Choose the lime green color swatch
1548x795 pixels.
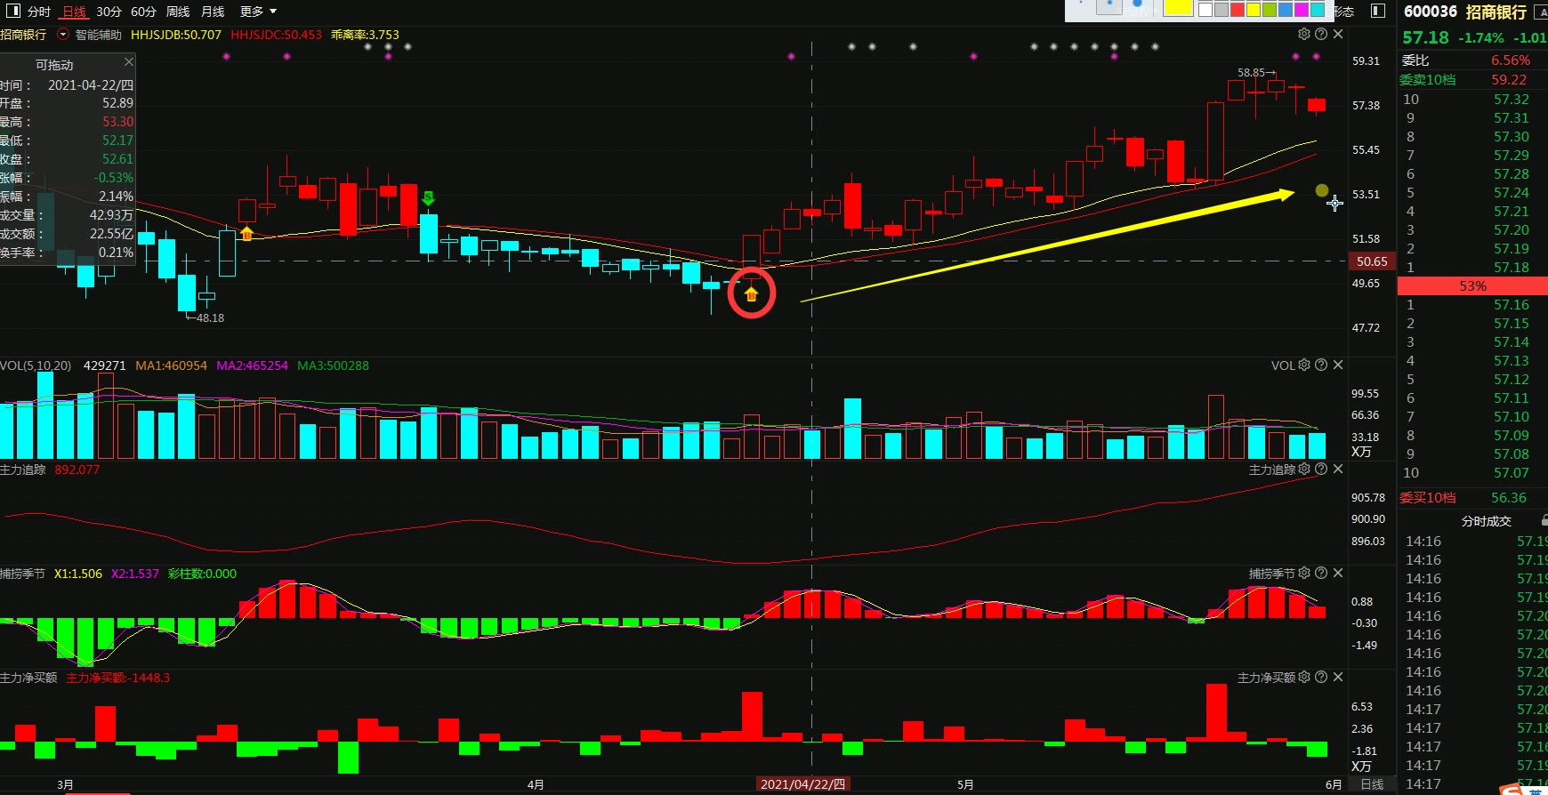coord(1270,10)
